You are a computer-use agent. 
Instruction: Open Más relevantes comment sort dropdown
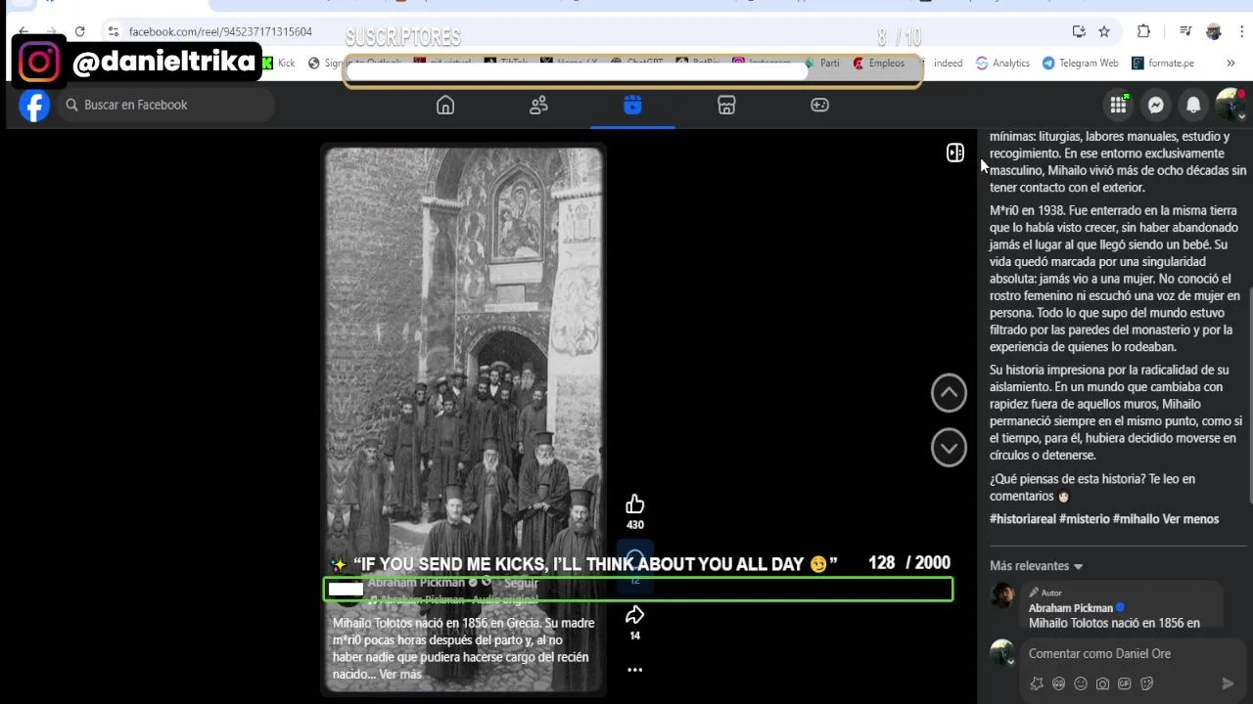click(1037, 566)
